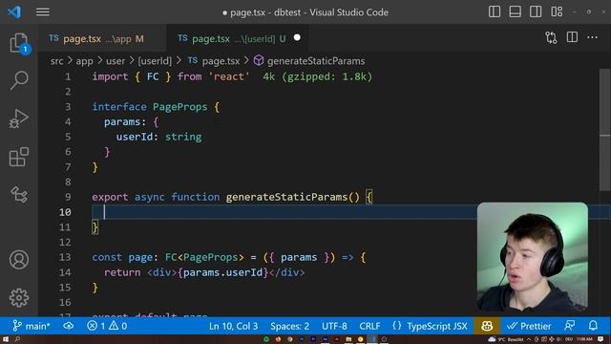This screenshot has width=611, height=344.
Task: Open the Explorer view in activity bar
Action: [x=19, y=43]
